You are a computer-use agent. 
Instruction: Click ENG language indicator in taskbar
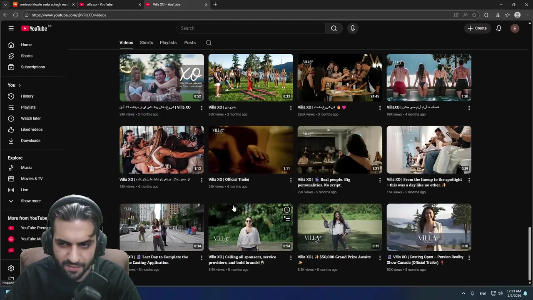point(483,294)
